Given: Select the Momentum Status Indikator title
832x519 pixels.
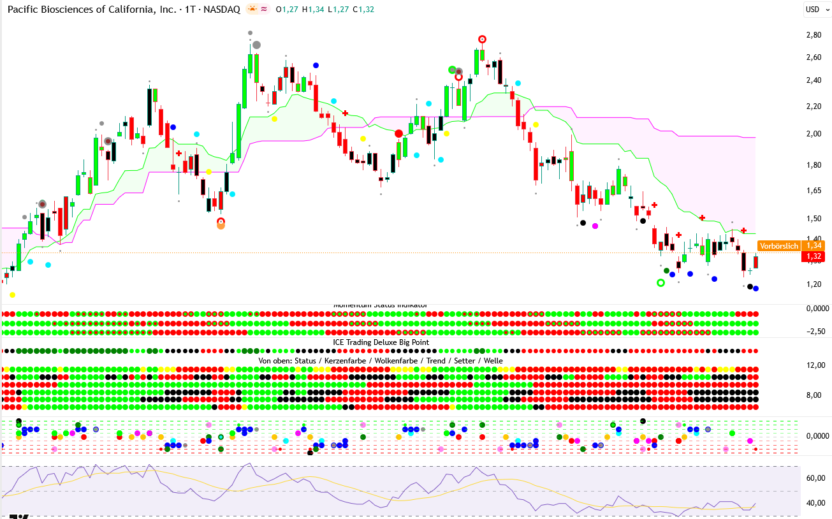Looking at the screenshot, I should (x=380, y=305).
